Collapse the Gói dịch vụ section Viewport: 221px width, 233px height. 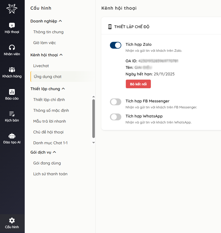click(x=55, y=152)
